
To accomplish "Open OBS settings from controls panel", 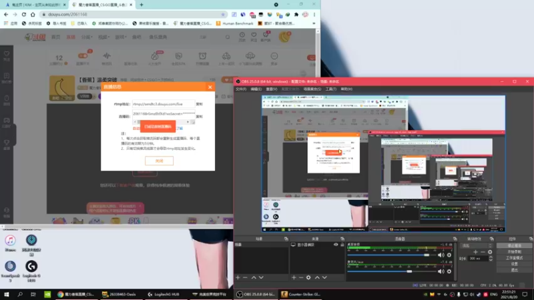I will (x=514, y=264).
